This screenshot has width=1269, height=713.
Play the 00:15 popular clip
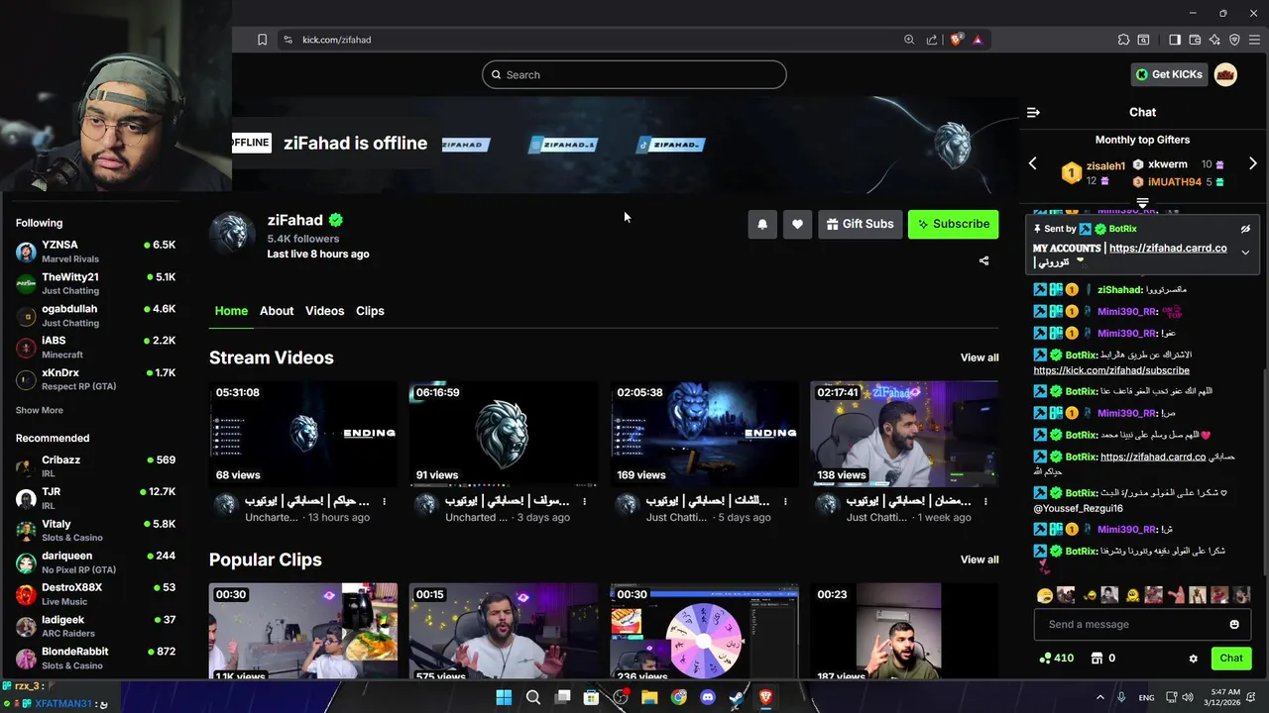coord(504,631)
